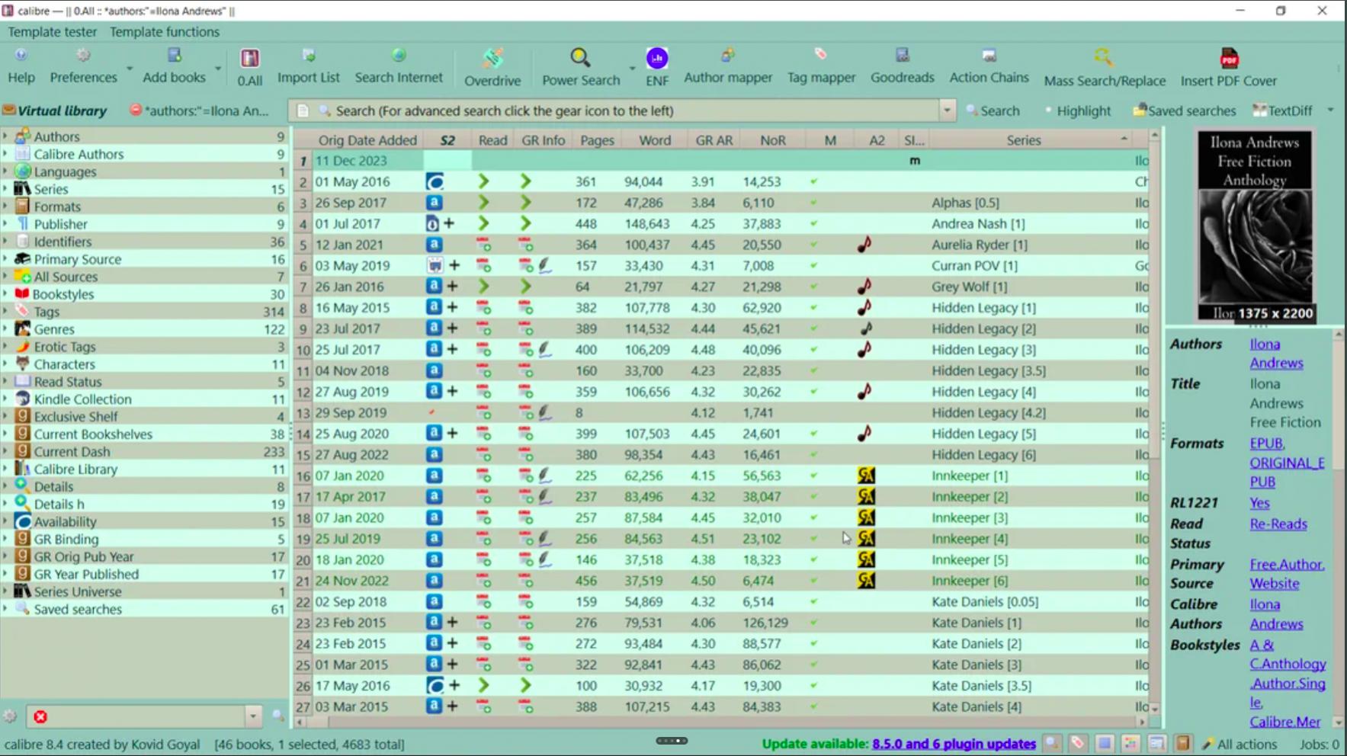Open the tag browser find box dropdown

click(x=253, y=716)
